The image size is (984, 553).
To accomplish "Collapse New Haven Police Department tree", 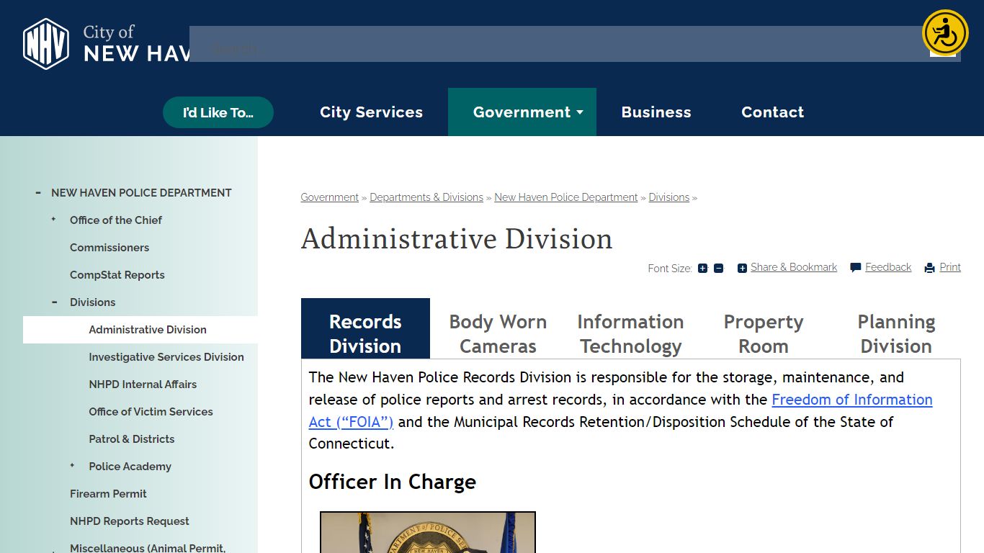I will (37, 193).
